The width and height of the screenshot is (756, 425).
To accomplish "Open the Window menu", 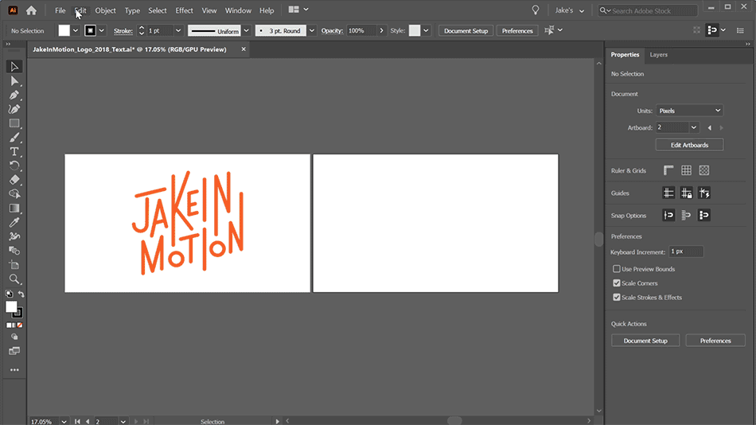I will 238,10.
